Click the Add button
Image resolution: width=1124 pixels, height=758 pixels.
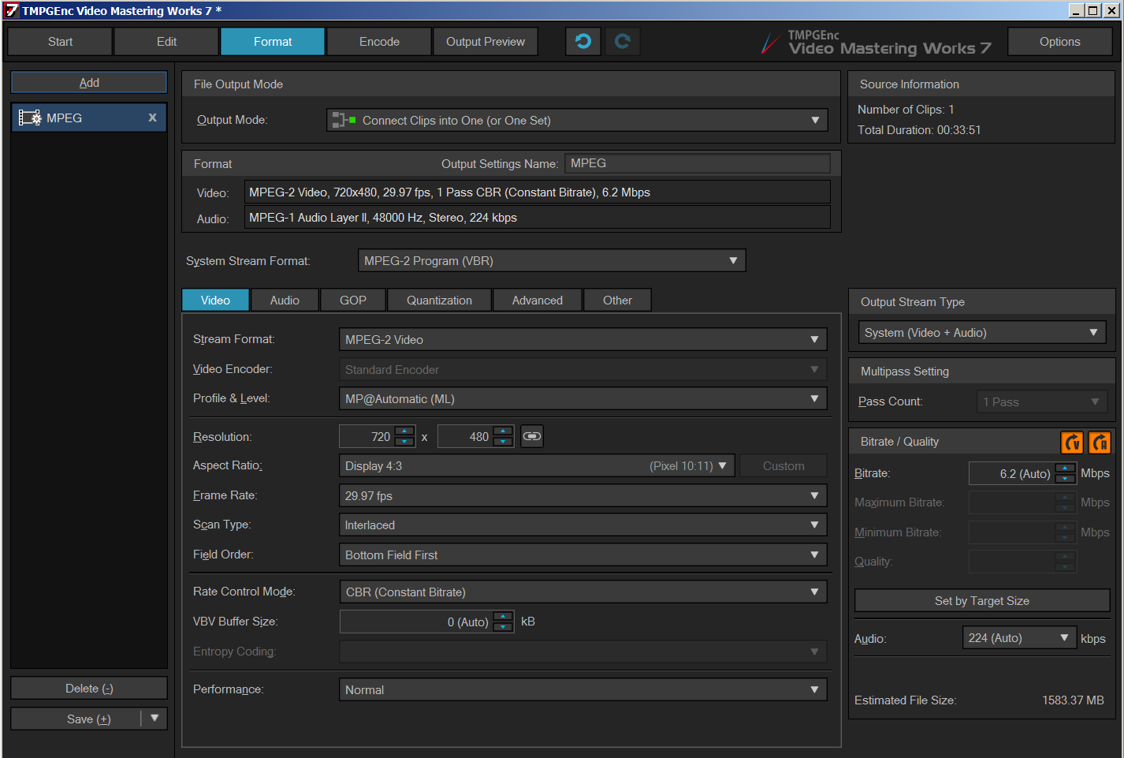click(x=89, y=83)
